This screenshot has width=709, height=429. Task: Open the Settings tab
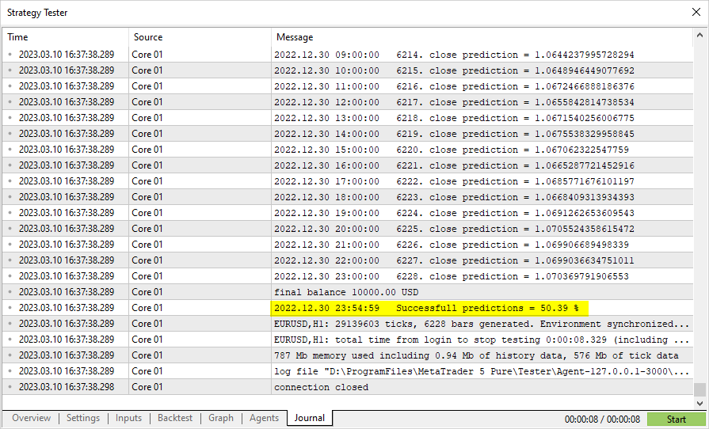pyautogui.click(x=83, y=419)
